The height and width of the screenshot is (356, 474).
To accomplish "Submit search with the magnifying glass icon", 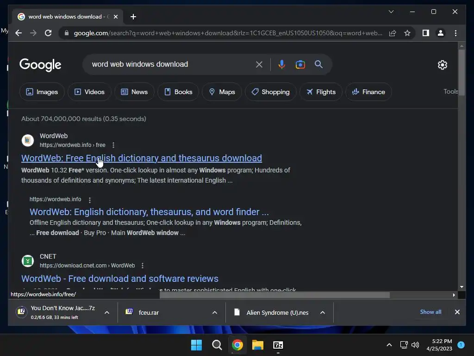I will [x=318, y=64].
